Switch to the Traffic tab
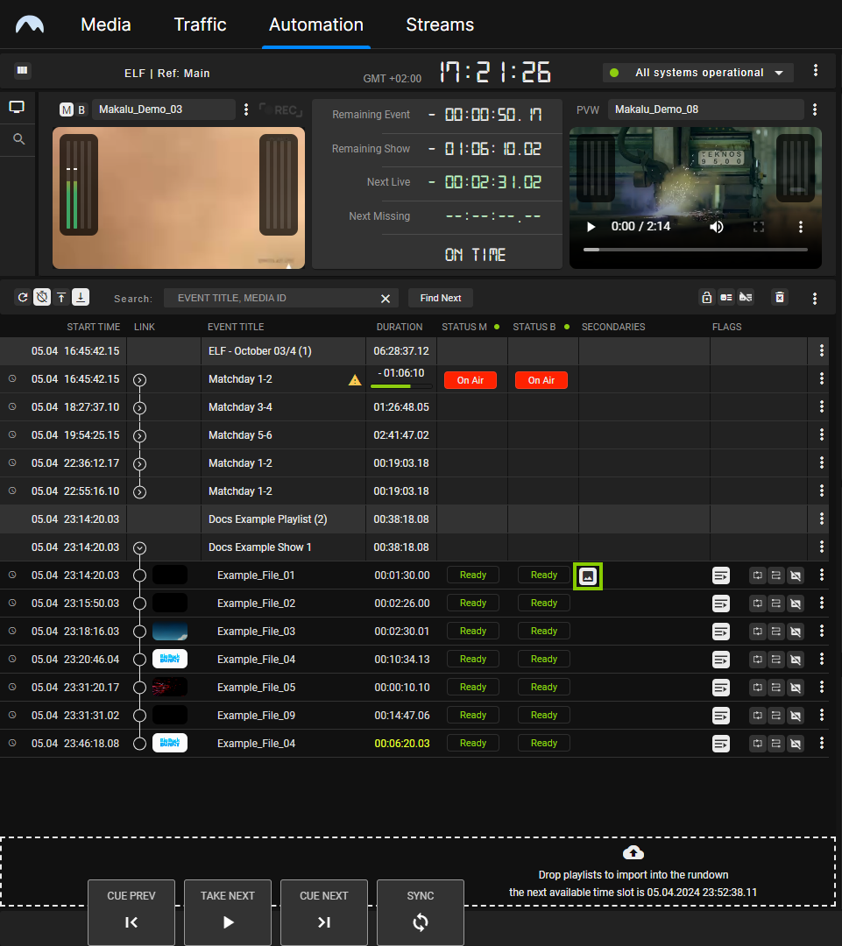 tap(200, 25)
